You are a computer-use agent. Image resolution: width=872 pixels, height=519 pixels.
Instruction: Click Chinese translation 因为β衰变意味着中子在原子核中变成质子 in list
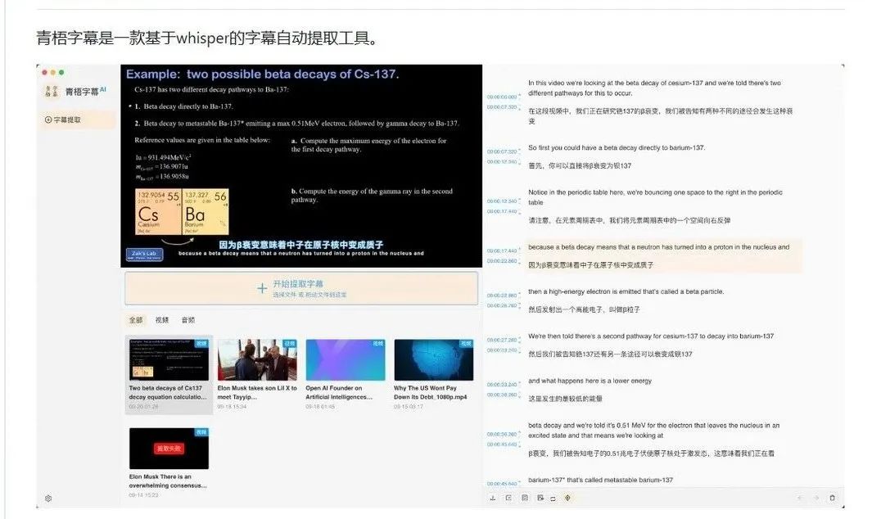(x=590, y=265)
